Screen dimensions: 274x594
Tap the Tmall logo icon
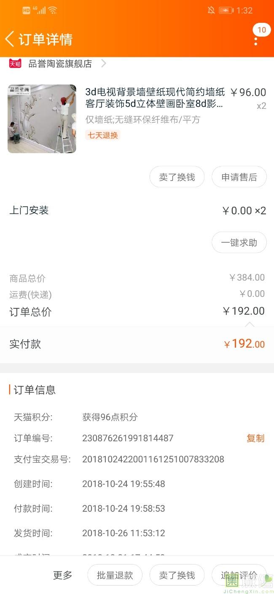(x=15, y=64)
